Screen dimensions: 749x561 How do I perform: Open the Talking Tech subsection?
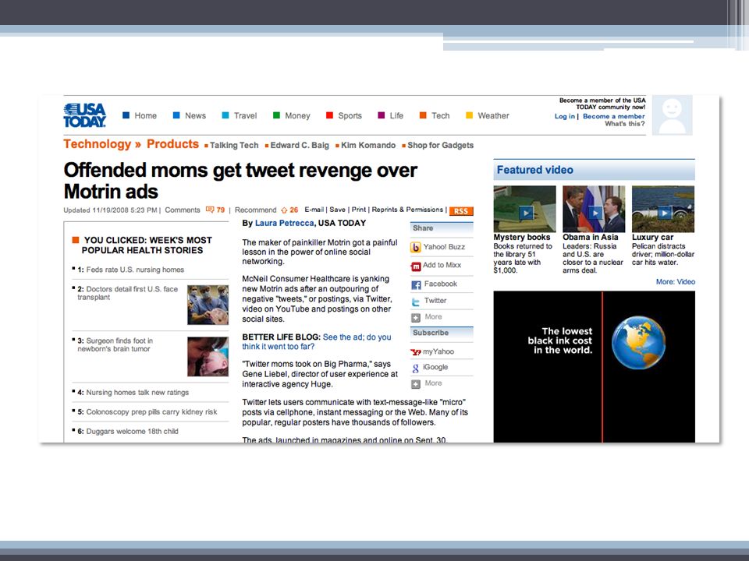233,146
